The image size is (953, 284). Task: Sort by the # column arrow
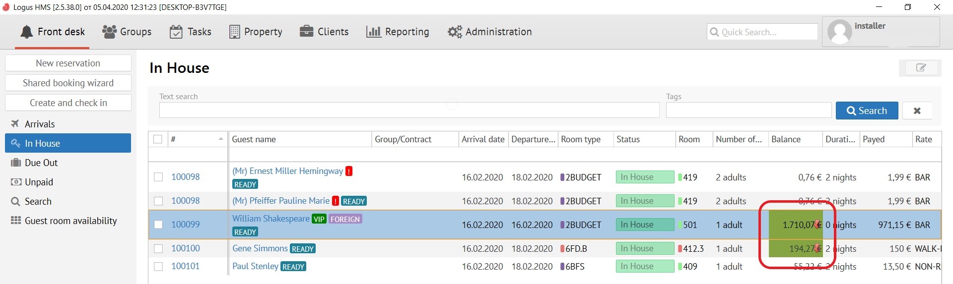[x=220, y=139]
